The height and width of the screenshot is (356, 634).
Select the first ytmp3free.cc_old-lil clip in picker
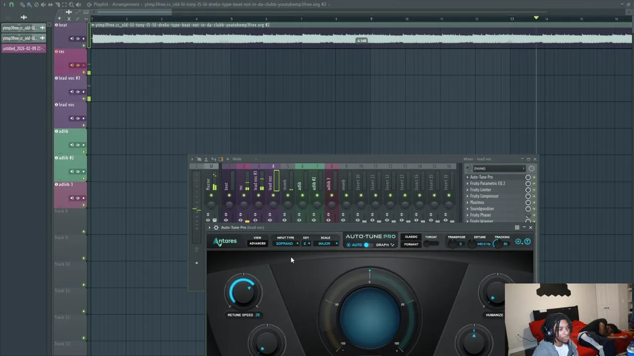pos(23,28)
